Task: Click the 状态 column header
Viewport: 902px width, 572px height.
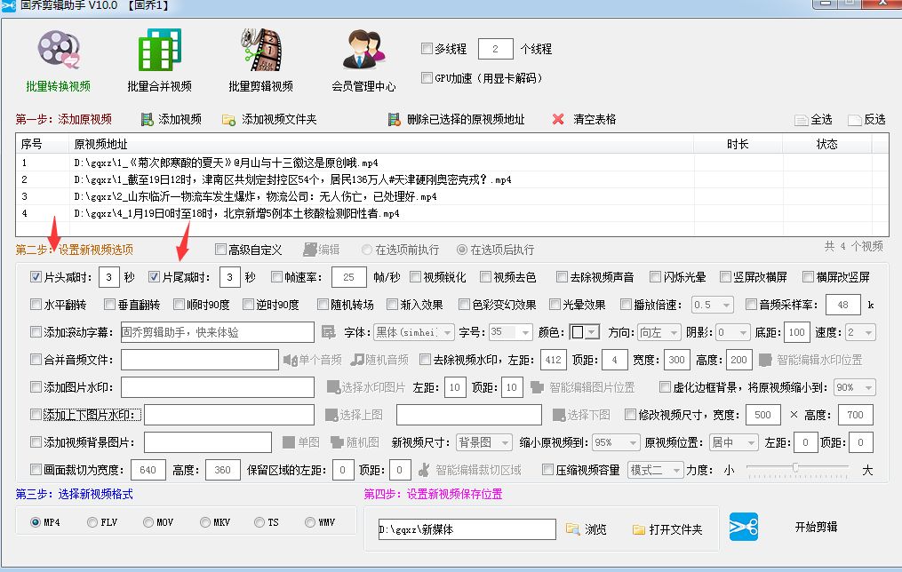Action: 827,144
